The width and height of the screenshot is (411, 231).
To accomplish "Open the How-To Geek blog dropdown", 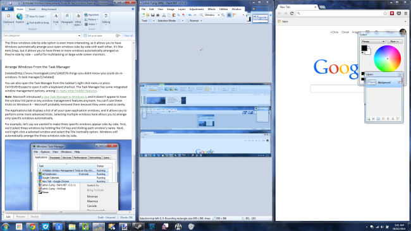I will [x=35, y=16].
